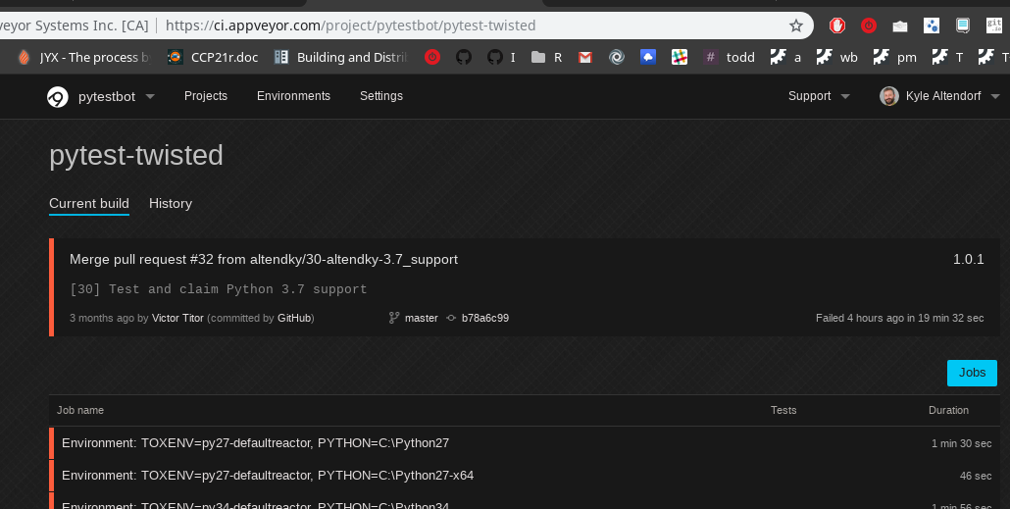
Task: Click the pytest-twisted project heading
Action: (136, 155)
